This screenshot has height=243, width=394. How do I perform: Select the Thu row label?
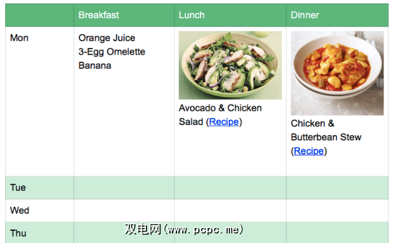click(18, 233)
